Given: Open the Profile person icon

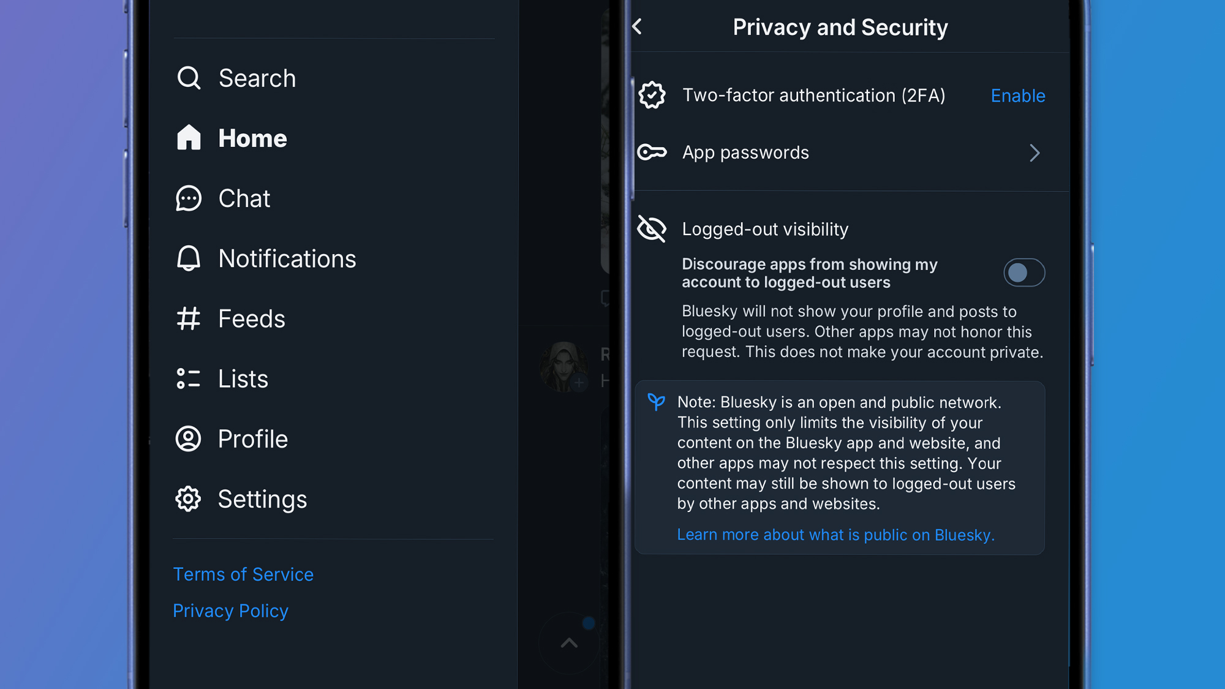Looking at the screenshot, I should coord(189,439).
